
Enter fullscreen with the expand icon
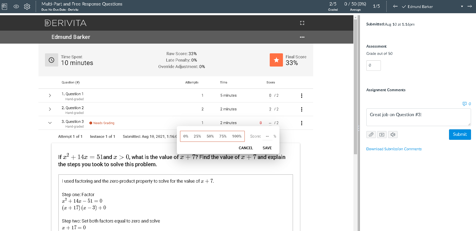(x=302, y=23)
